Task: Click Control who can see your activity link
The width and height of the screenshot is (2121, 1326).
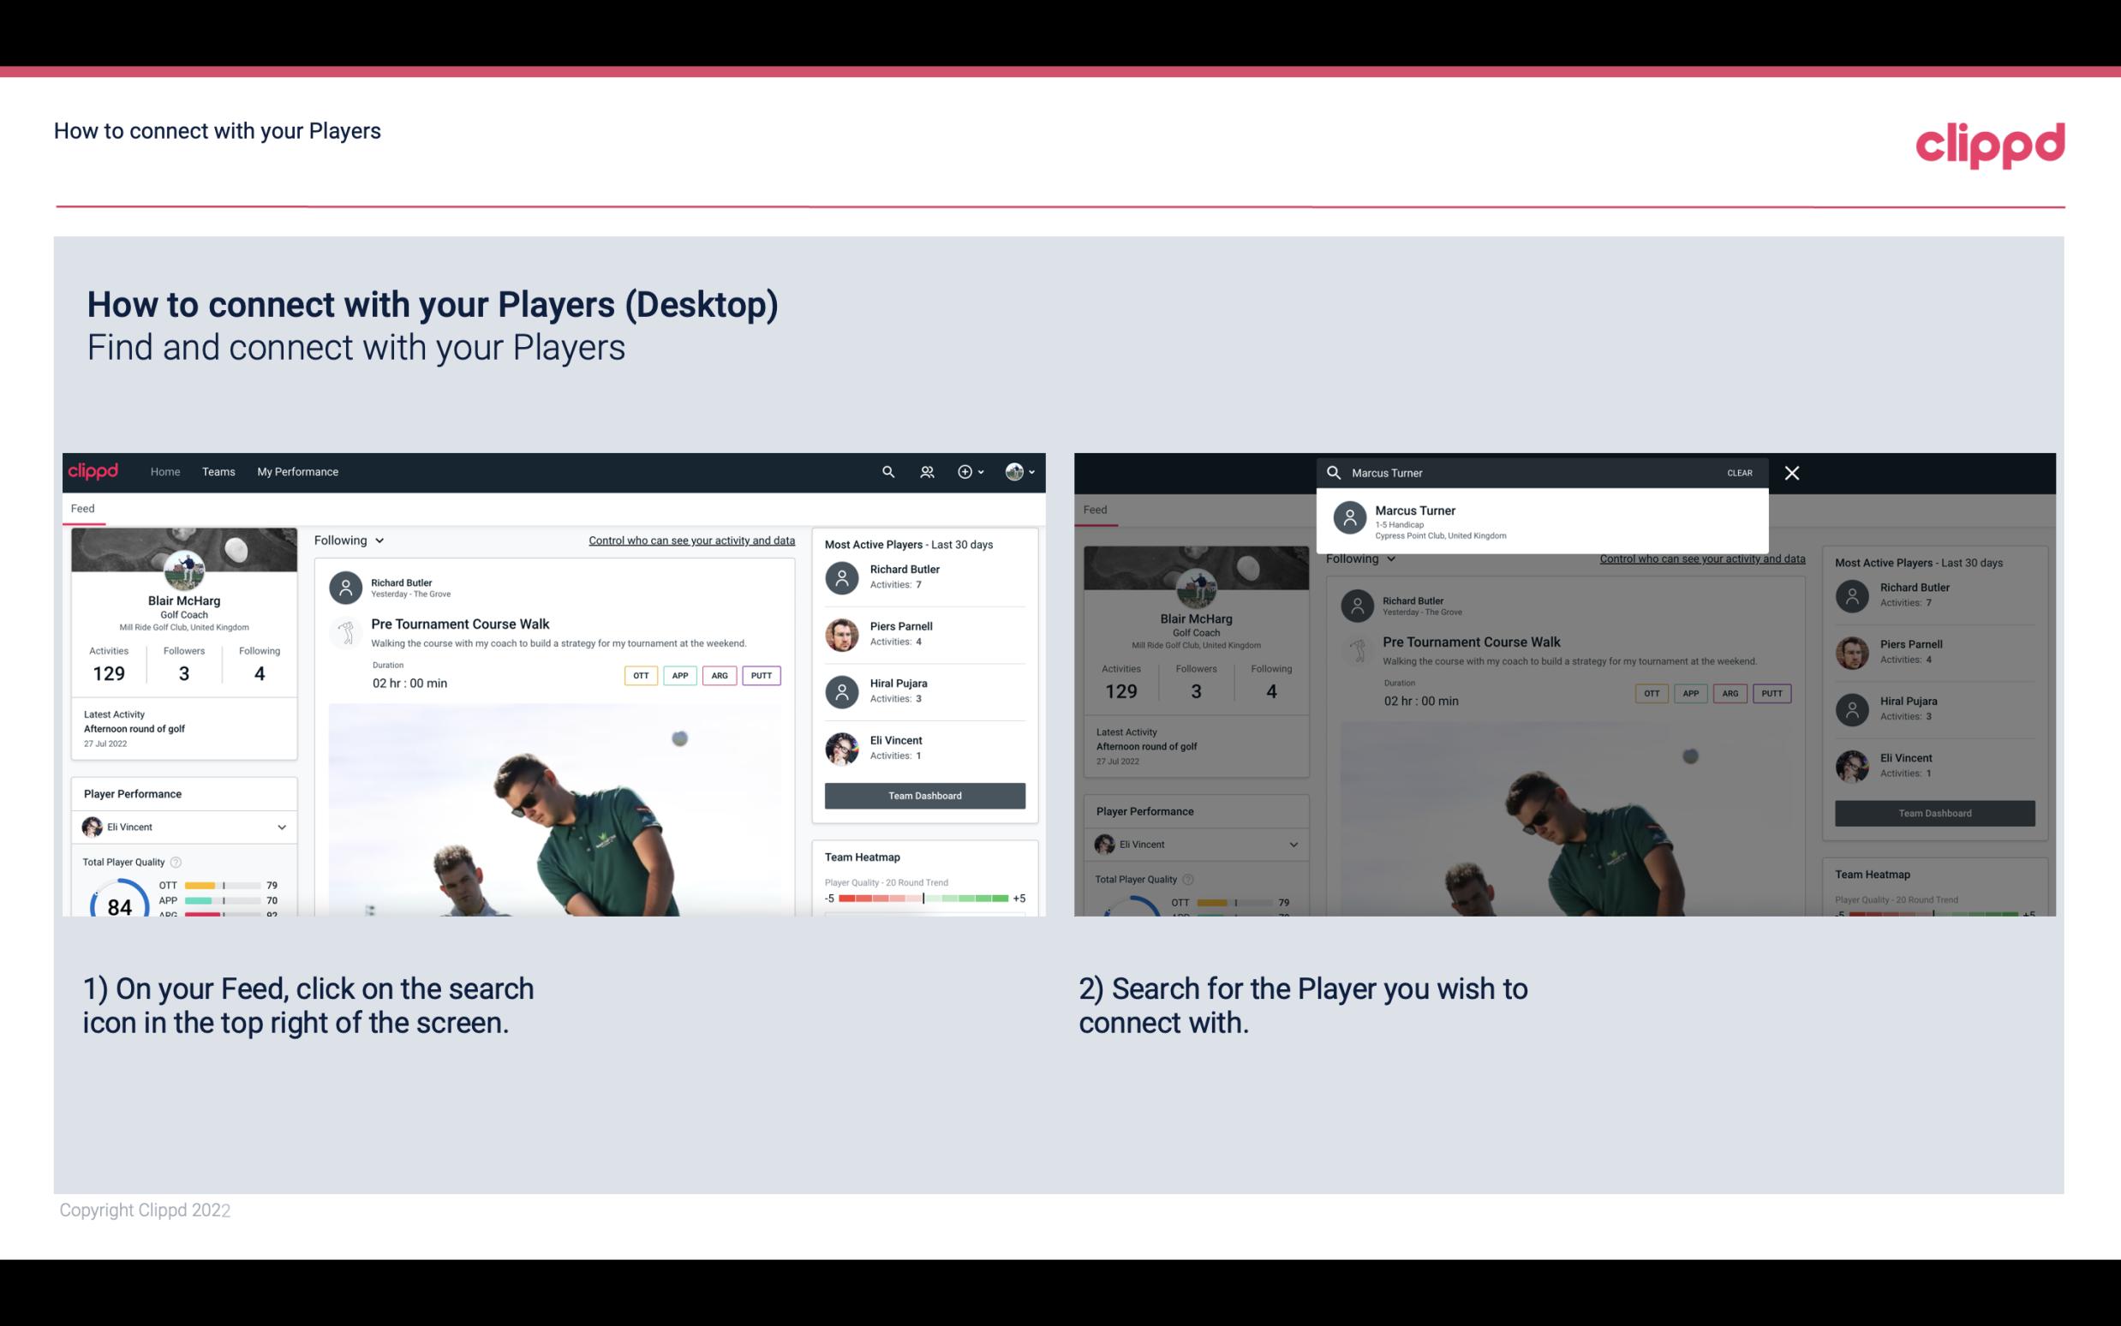Action: [690, 540]
